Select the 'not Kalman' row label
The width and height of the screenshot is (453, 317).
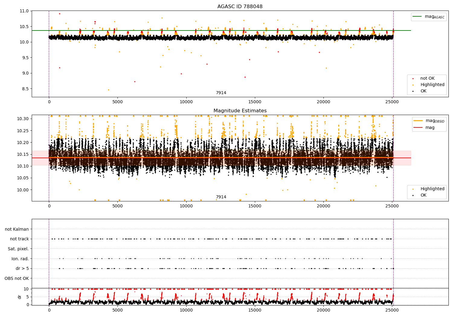tap(17, 229)
